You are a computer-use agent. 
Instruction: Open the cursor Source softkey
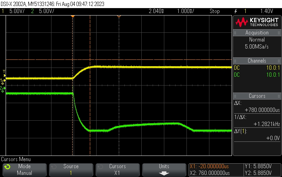[x=71, y=170]
